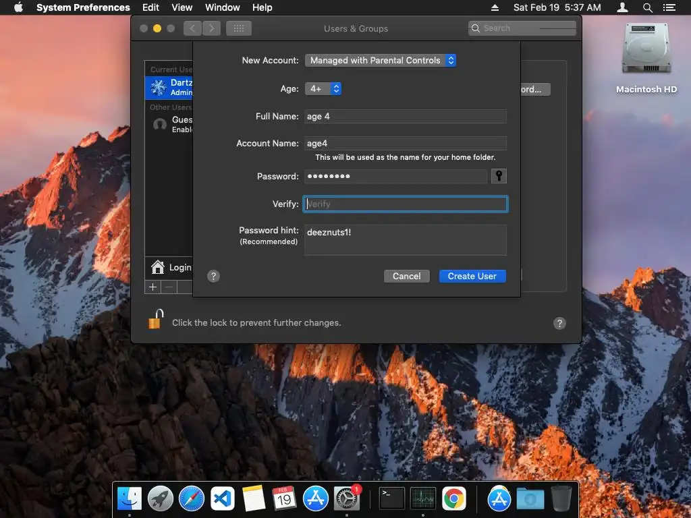Open Finder from the Dock
Screen dimensions: 691x518
click(129, 498)
